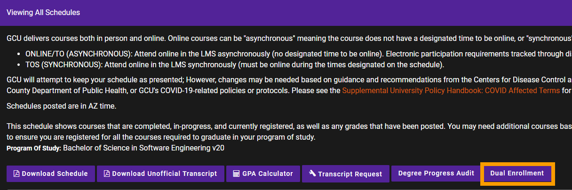Select the highlighted Dual Enrollment button

click(517, 173)
